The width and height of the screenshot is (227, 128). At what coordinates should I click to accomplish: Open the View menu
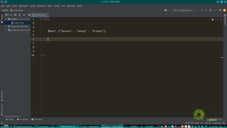click(15, 6)
